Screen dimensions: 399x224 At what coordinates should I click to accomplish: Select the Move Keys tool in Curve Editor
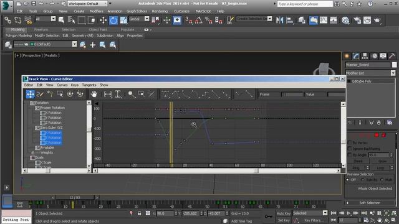[30, 94]
